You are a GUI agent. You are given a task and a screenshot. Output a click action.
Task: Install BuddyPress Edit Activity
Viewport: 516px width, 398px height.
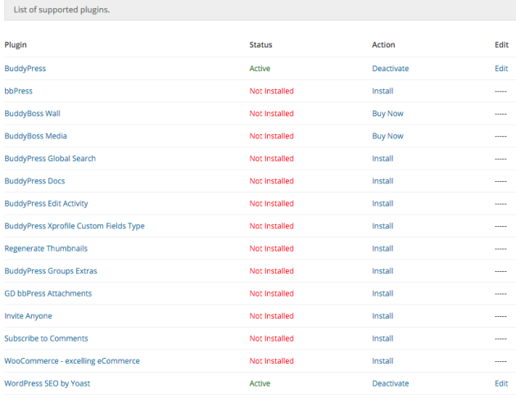point(382,204)
